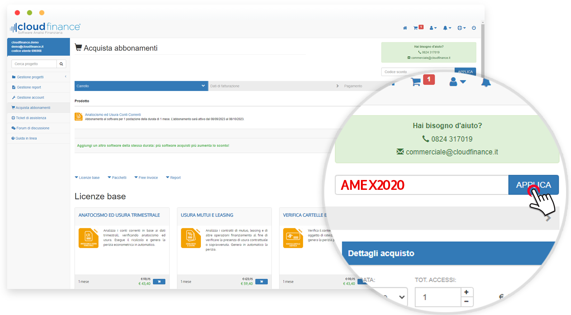Add Usura Mutui e Leasing to cart

coord(261,282)
